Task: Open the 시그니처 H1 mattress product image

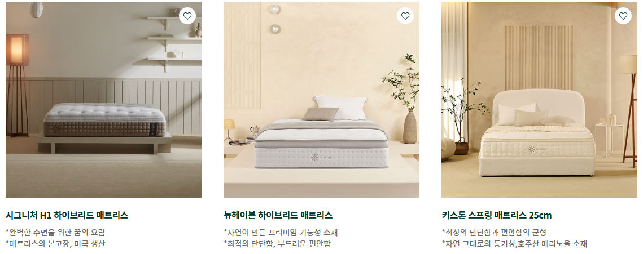Action: 103,100
